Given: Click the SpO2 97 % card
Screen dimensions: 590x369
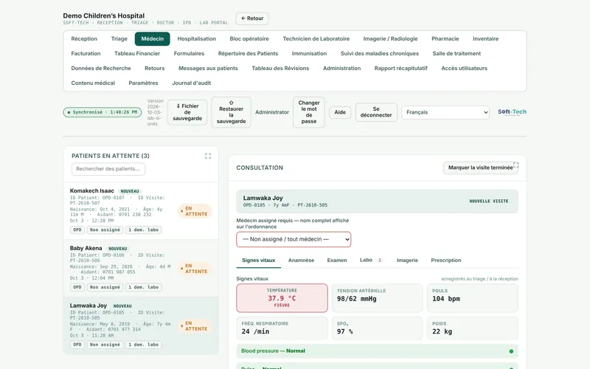Looking at the screenshot, I should pyautogui.click(x=377, y=328).
